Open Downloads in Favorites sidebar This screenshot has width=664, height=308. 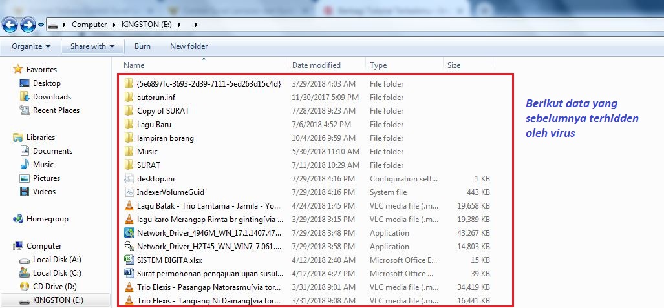(x=52, y=97)
